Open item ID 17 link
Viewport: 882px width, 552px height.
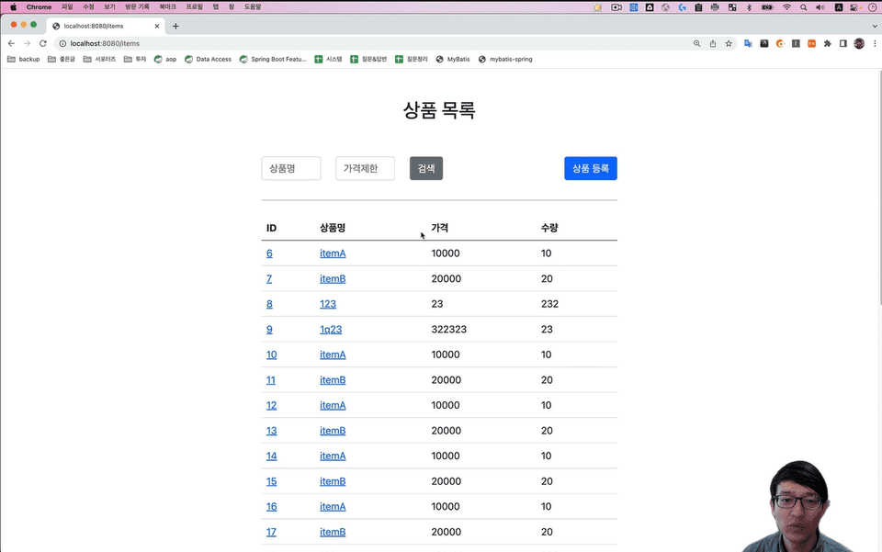pyautogui.click(x=271, y=531)
